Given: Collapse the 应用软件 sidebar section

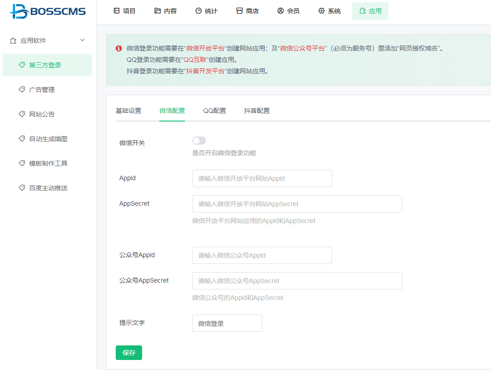Looking at the screenshot, I should 82,41.
